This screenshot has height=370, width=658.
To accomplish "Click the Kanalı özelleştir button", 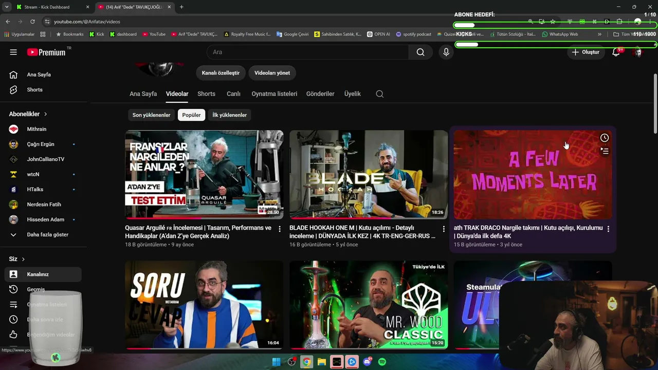I will [x=221, y=73].
